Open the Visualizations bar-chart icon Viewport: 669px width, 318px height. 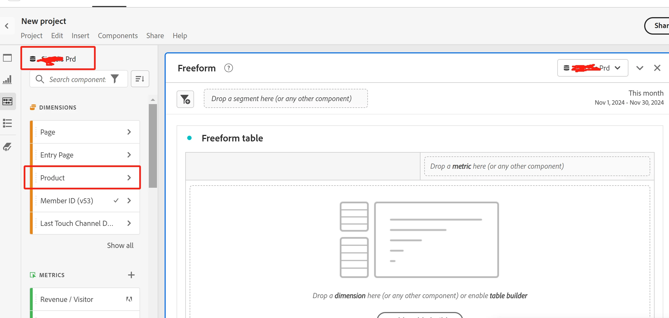click(7, 80)
